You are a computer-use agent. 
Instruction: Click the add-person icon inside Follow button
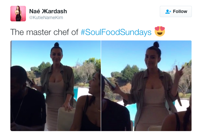point(168,12)
